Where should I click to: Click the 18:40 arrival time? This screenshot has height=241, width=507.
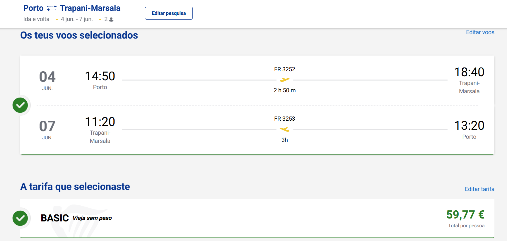click(469, 72)
